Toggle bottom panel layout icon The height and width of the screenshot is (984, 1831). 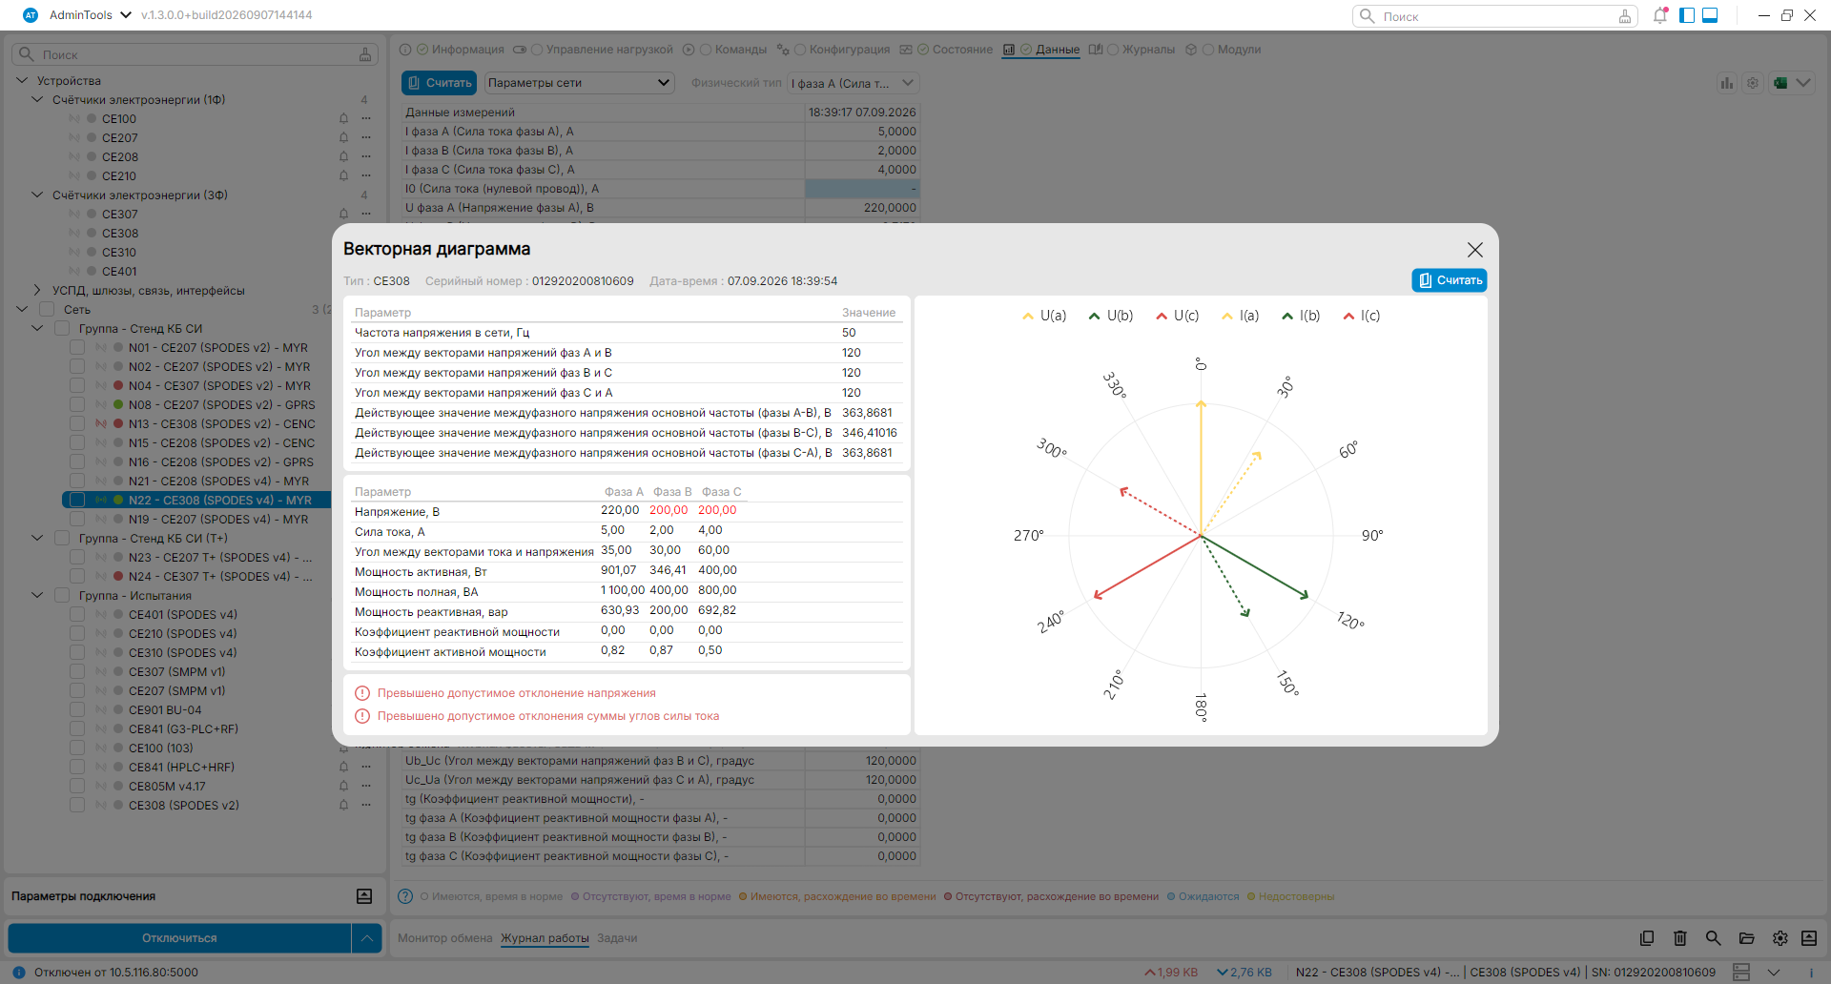click(1710, 15)
